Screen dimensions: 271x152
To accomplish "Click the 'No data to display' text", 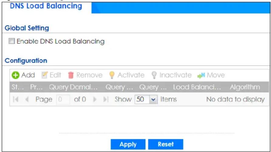I will click(235, 99).
